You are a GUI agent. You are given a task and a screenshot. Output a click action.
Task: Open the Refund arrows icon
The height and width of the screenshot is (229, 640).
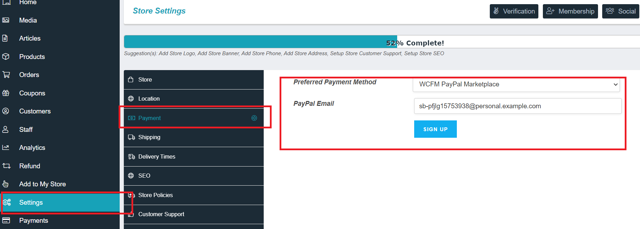tap(6, 166)
